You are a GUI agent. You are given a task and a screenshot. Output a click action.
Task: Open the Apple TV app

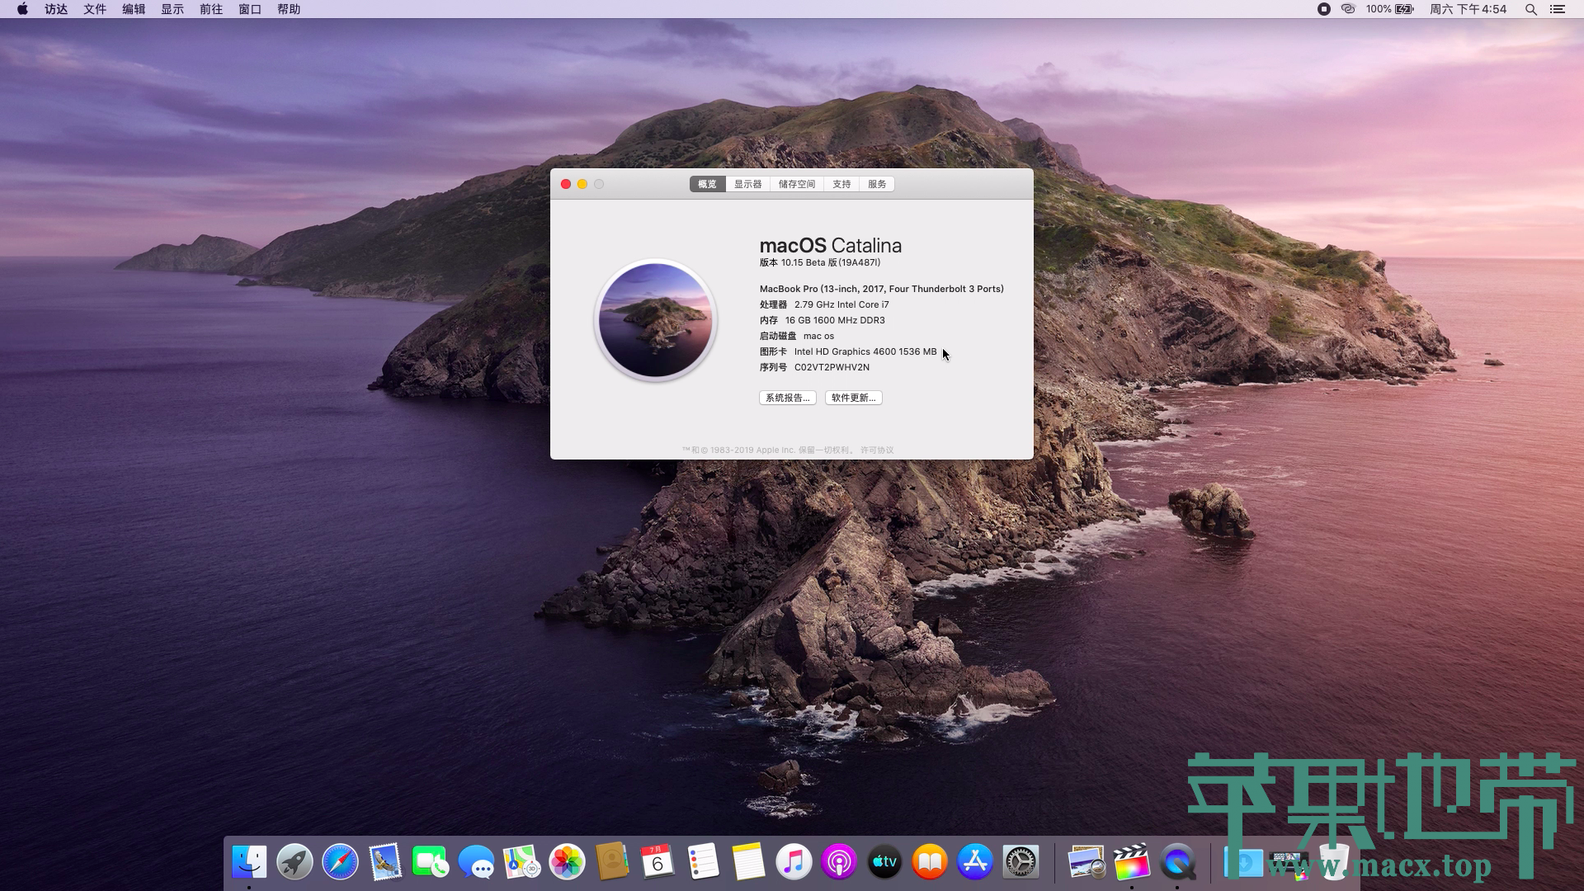click(884, 863)
